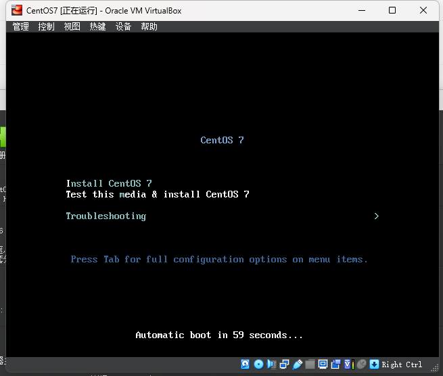Screen dimensions: 443x376
Task: Select Test this media & install CentOS 7
Action: pyautogui.click(x=158, y=194)
